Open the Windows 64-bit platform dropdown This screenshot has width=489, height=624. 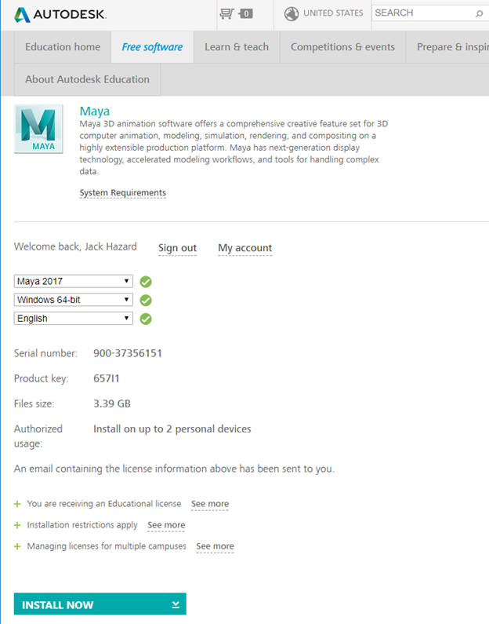74,300
